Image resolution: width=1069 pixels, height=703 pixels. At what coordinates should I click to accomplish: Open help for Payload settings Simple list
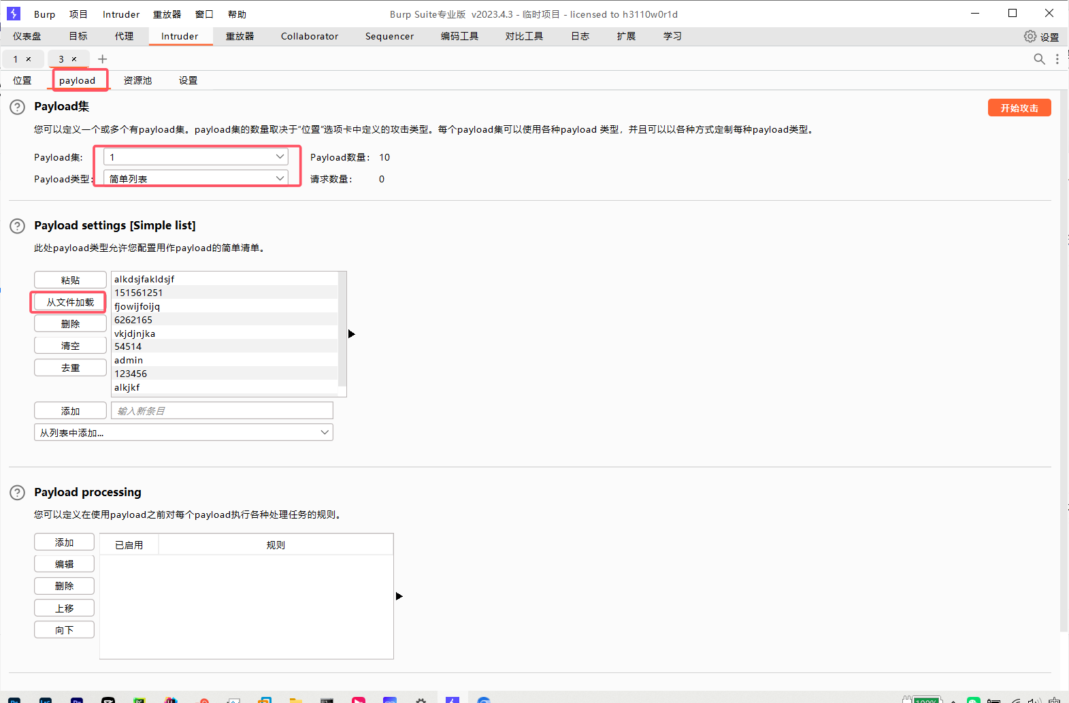[18, 226]
